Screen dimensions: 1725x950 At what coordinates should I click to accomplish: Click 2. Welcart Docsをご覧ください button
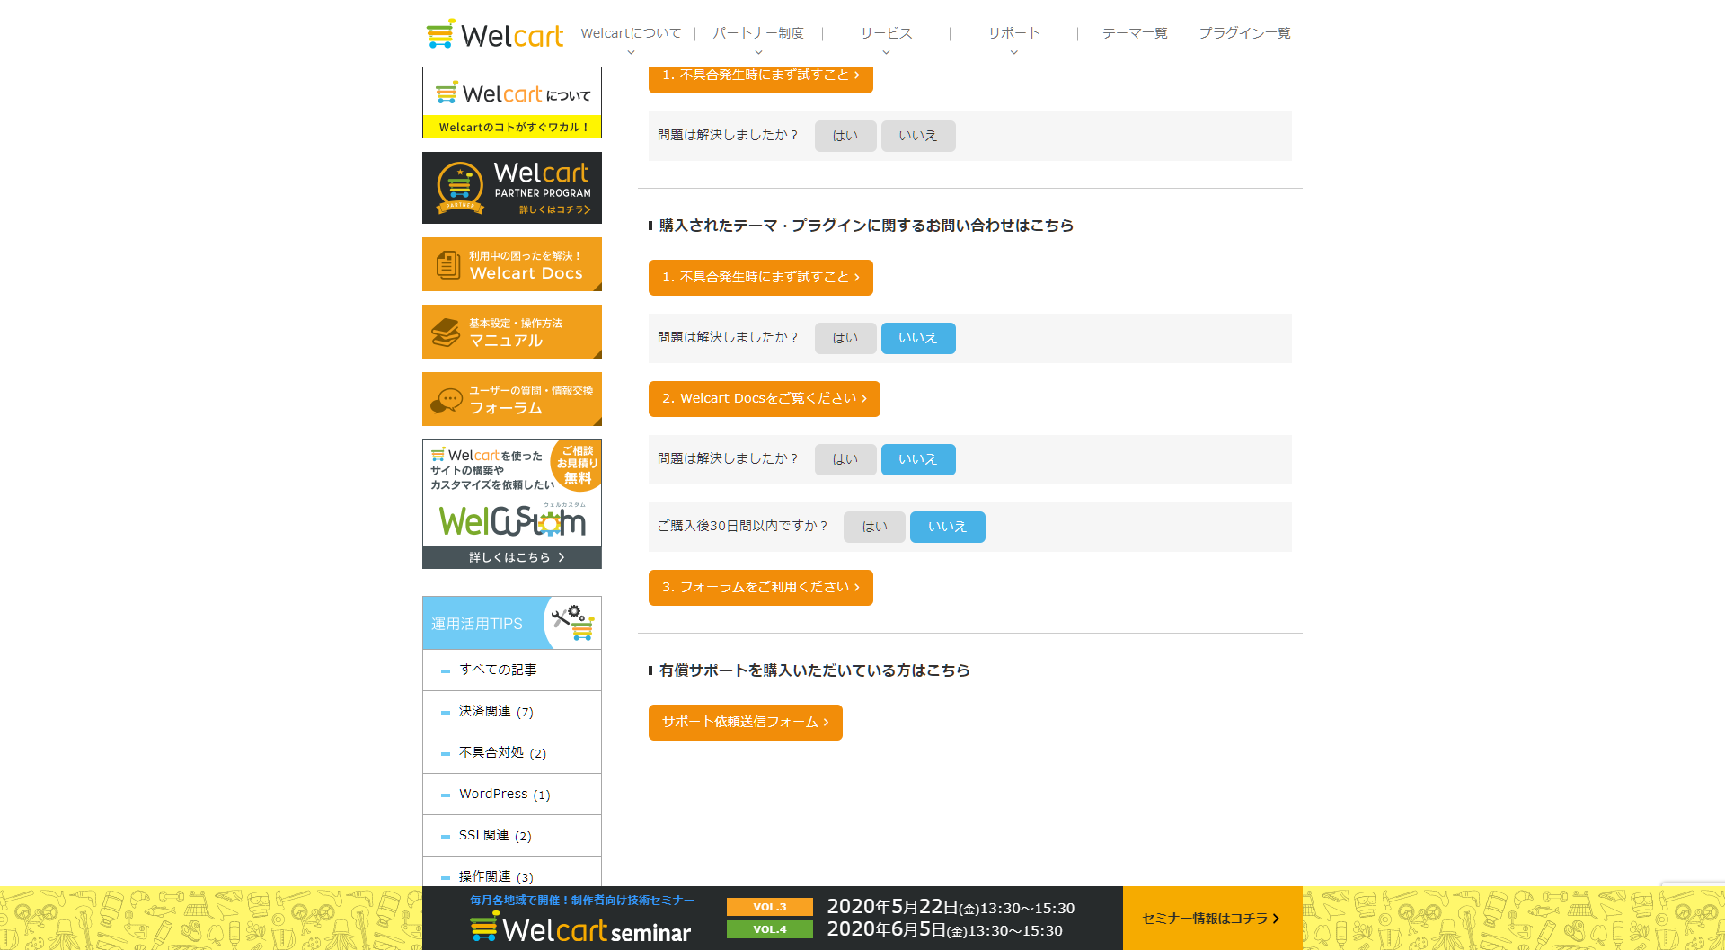[x=764, y=399]
